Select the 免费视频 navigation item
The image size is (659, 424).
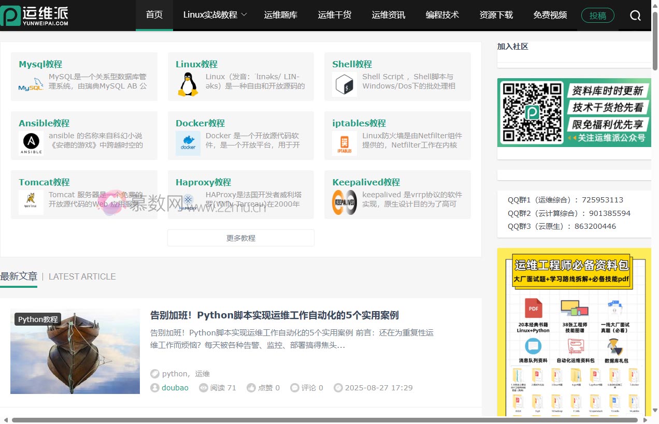coord(550,15)
